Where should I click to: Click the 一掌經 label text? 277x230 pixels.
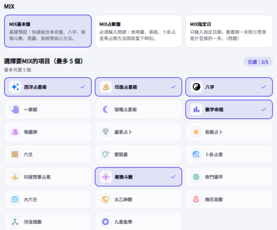click(30, 109)
